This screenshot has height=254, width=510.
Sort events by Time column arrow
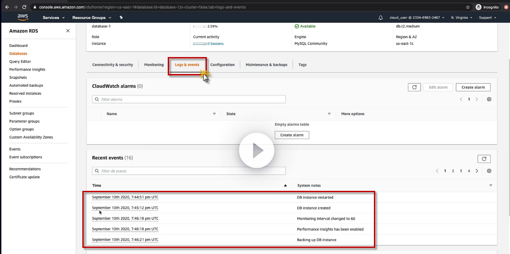(x=285, y=185)
